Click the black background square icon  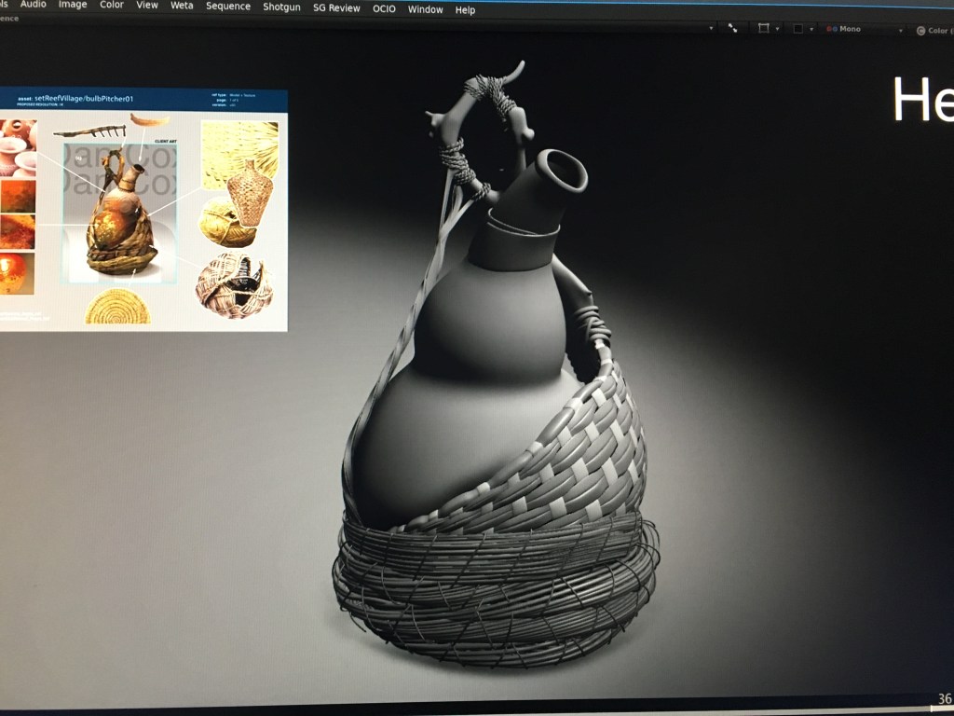pyautogui.click(x=798, y=29)
